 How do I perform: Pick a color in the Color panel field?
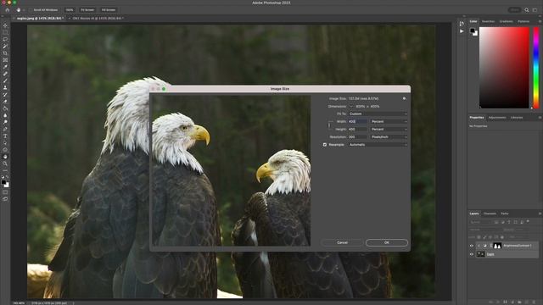504,68
